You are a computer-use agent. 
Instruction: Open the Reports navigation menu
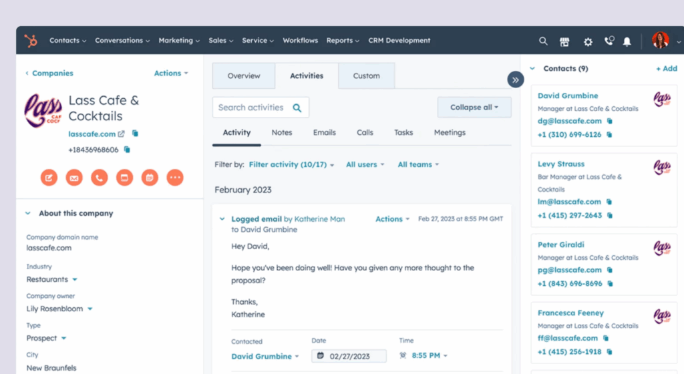click(343, 41)
